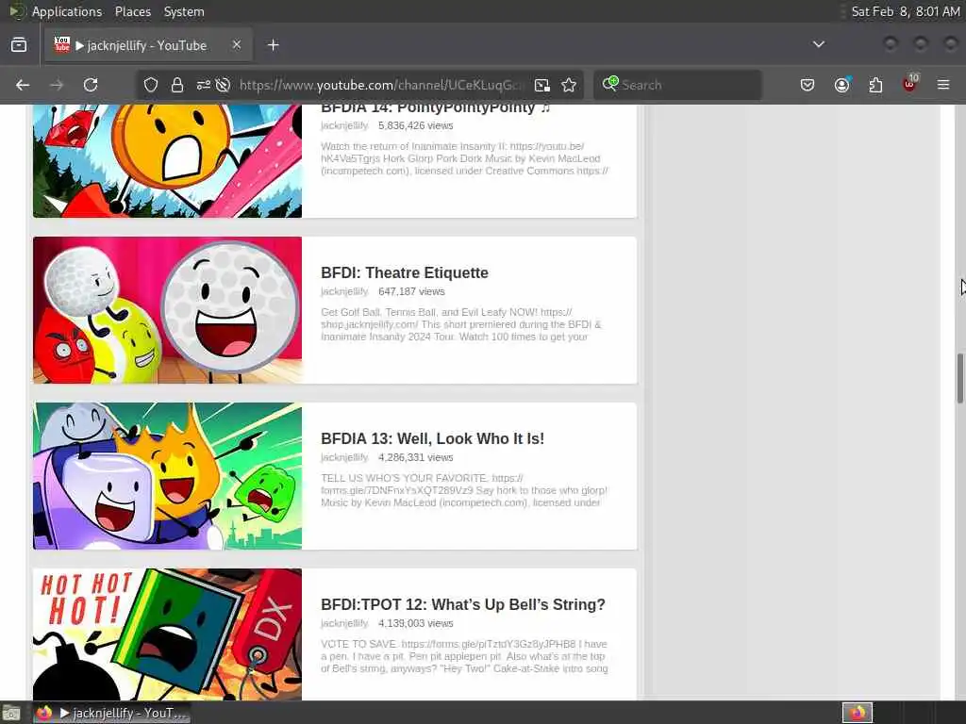Click the autoplay blocked icon in address bar
Viewport: 966px width, 724px height.
(223, 85)
